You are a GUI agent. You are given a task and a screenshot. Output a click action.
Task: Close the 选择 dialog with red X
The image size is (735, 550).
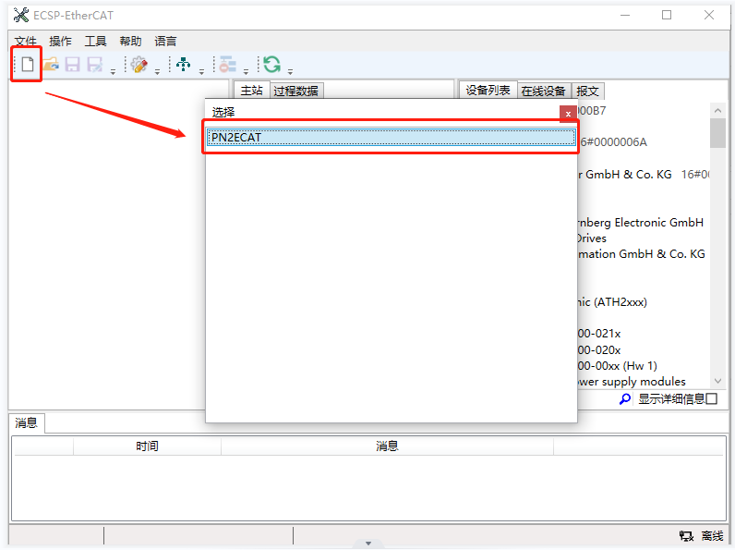click(x=568, y=114)
